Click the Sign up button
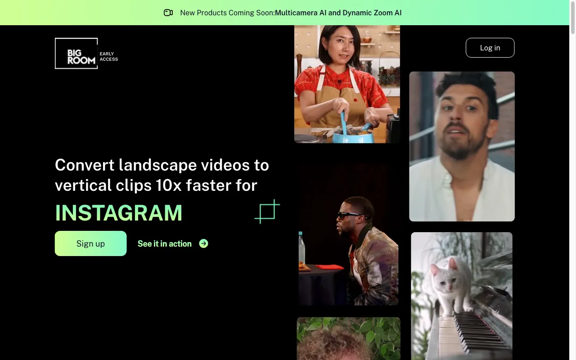 tap(90, 243)
